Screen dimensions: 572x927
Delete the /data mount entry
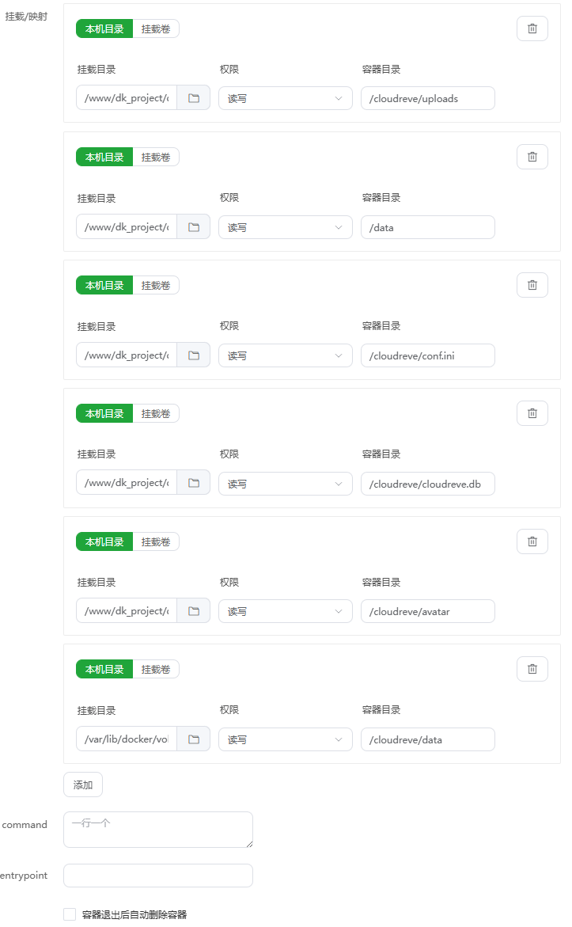(x=532, y=157)
